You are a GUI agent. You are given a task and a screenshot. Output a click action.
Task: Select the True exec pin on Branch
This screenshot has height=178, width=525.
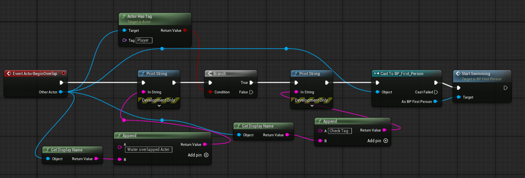coord(252,83)
